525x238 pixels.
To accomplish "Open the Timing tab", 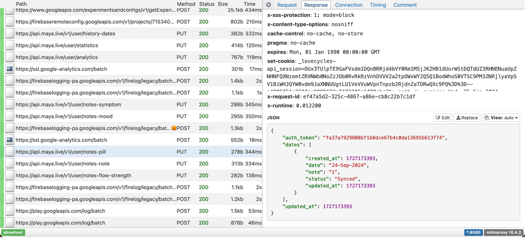I will point(378,5).
